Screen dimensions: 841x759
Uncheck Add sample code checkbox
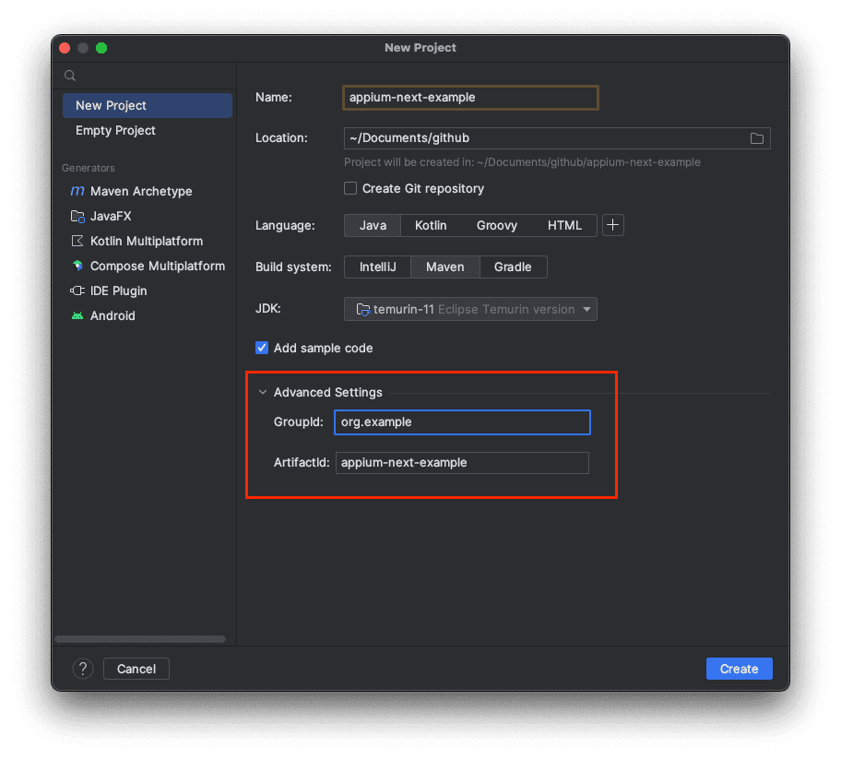(262, 349)
